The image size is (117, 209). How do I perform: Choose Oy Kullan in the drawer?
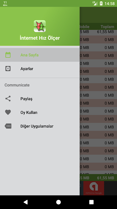point(40,113)
